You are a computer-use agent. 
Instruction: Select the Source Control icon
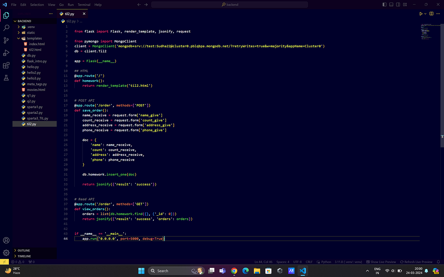pos(6,40)
